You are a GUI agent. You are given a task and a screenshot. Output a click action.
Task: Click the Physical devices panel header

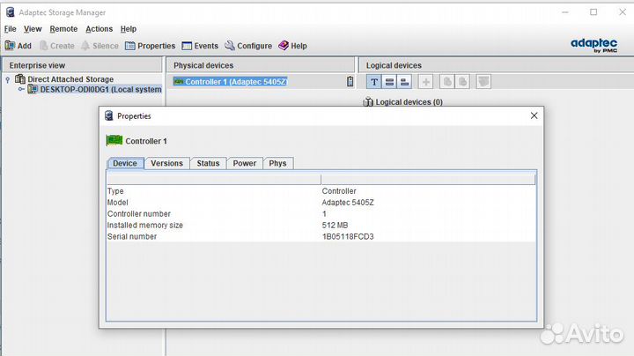coord(261,65)
